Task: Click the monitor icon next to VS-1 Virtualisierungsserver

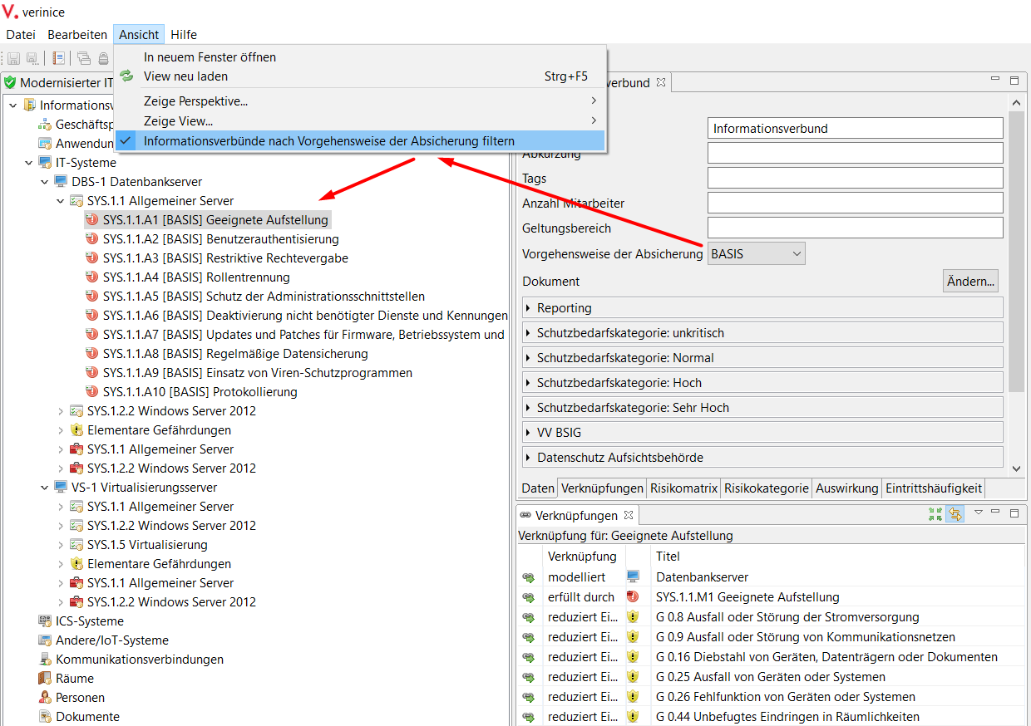Action: pos(61,488)
